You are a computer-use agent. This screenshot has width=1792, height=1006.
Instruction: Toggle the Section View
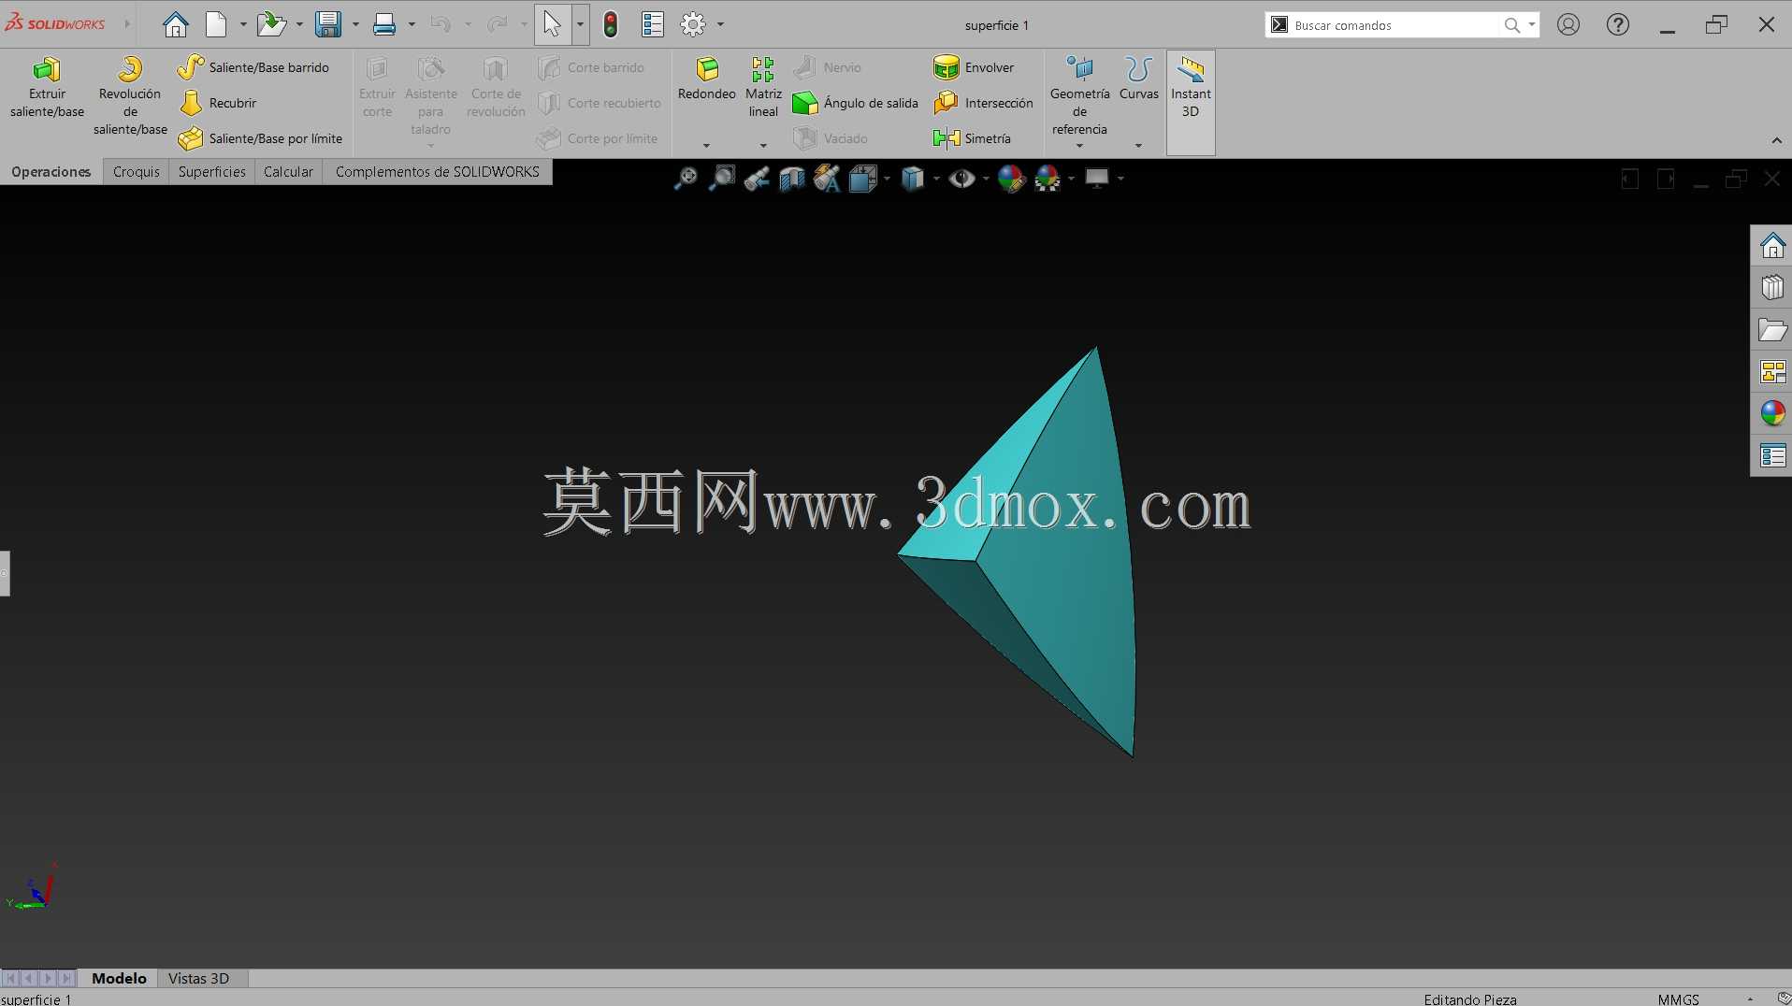792,178
